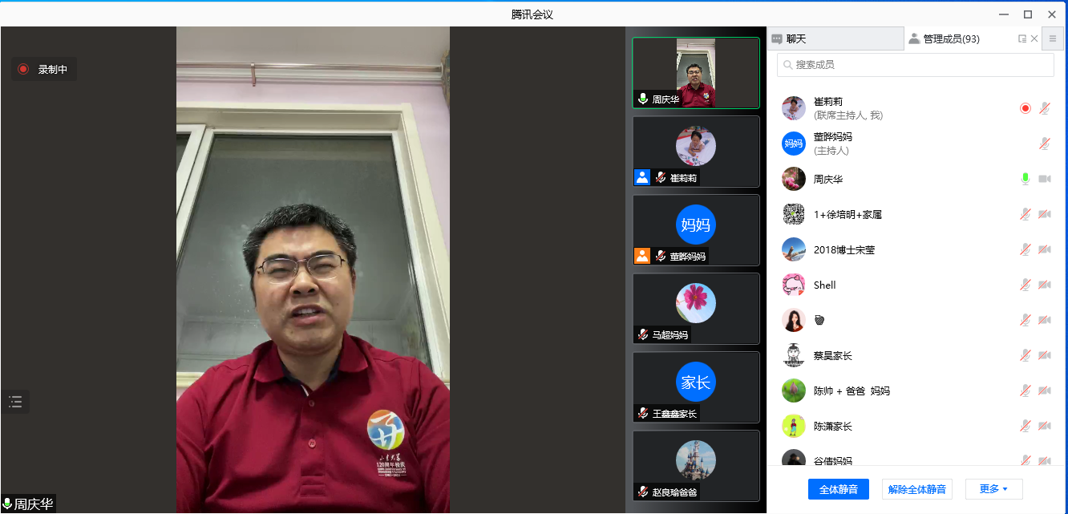Select the 管理成员(93) tab

958,38
